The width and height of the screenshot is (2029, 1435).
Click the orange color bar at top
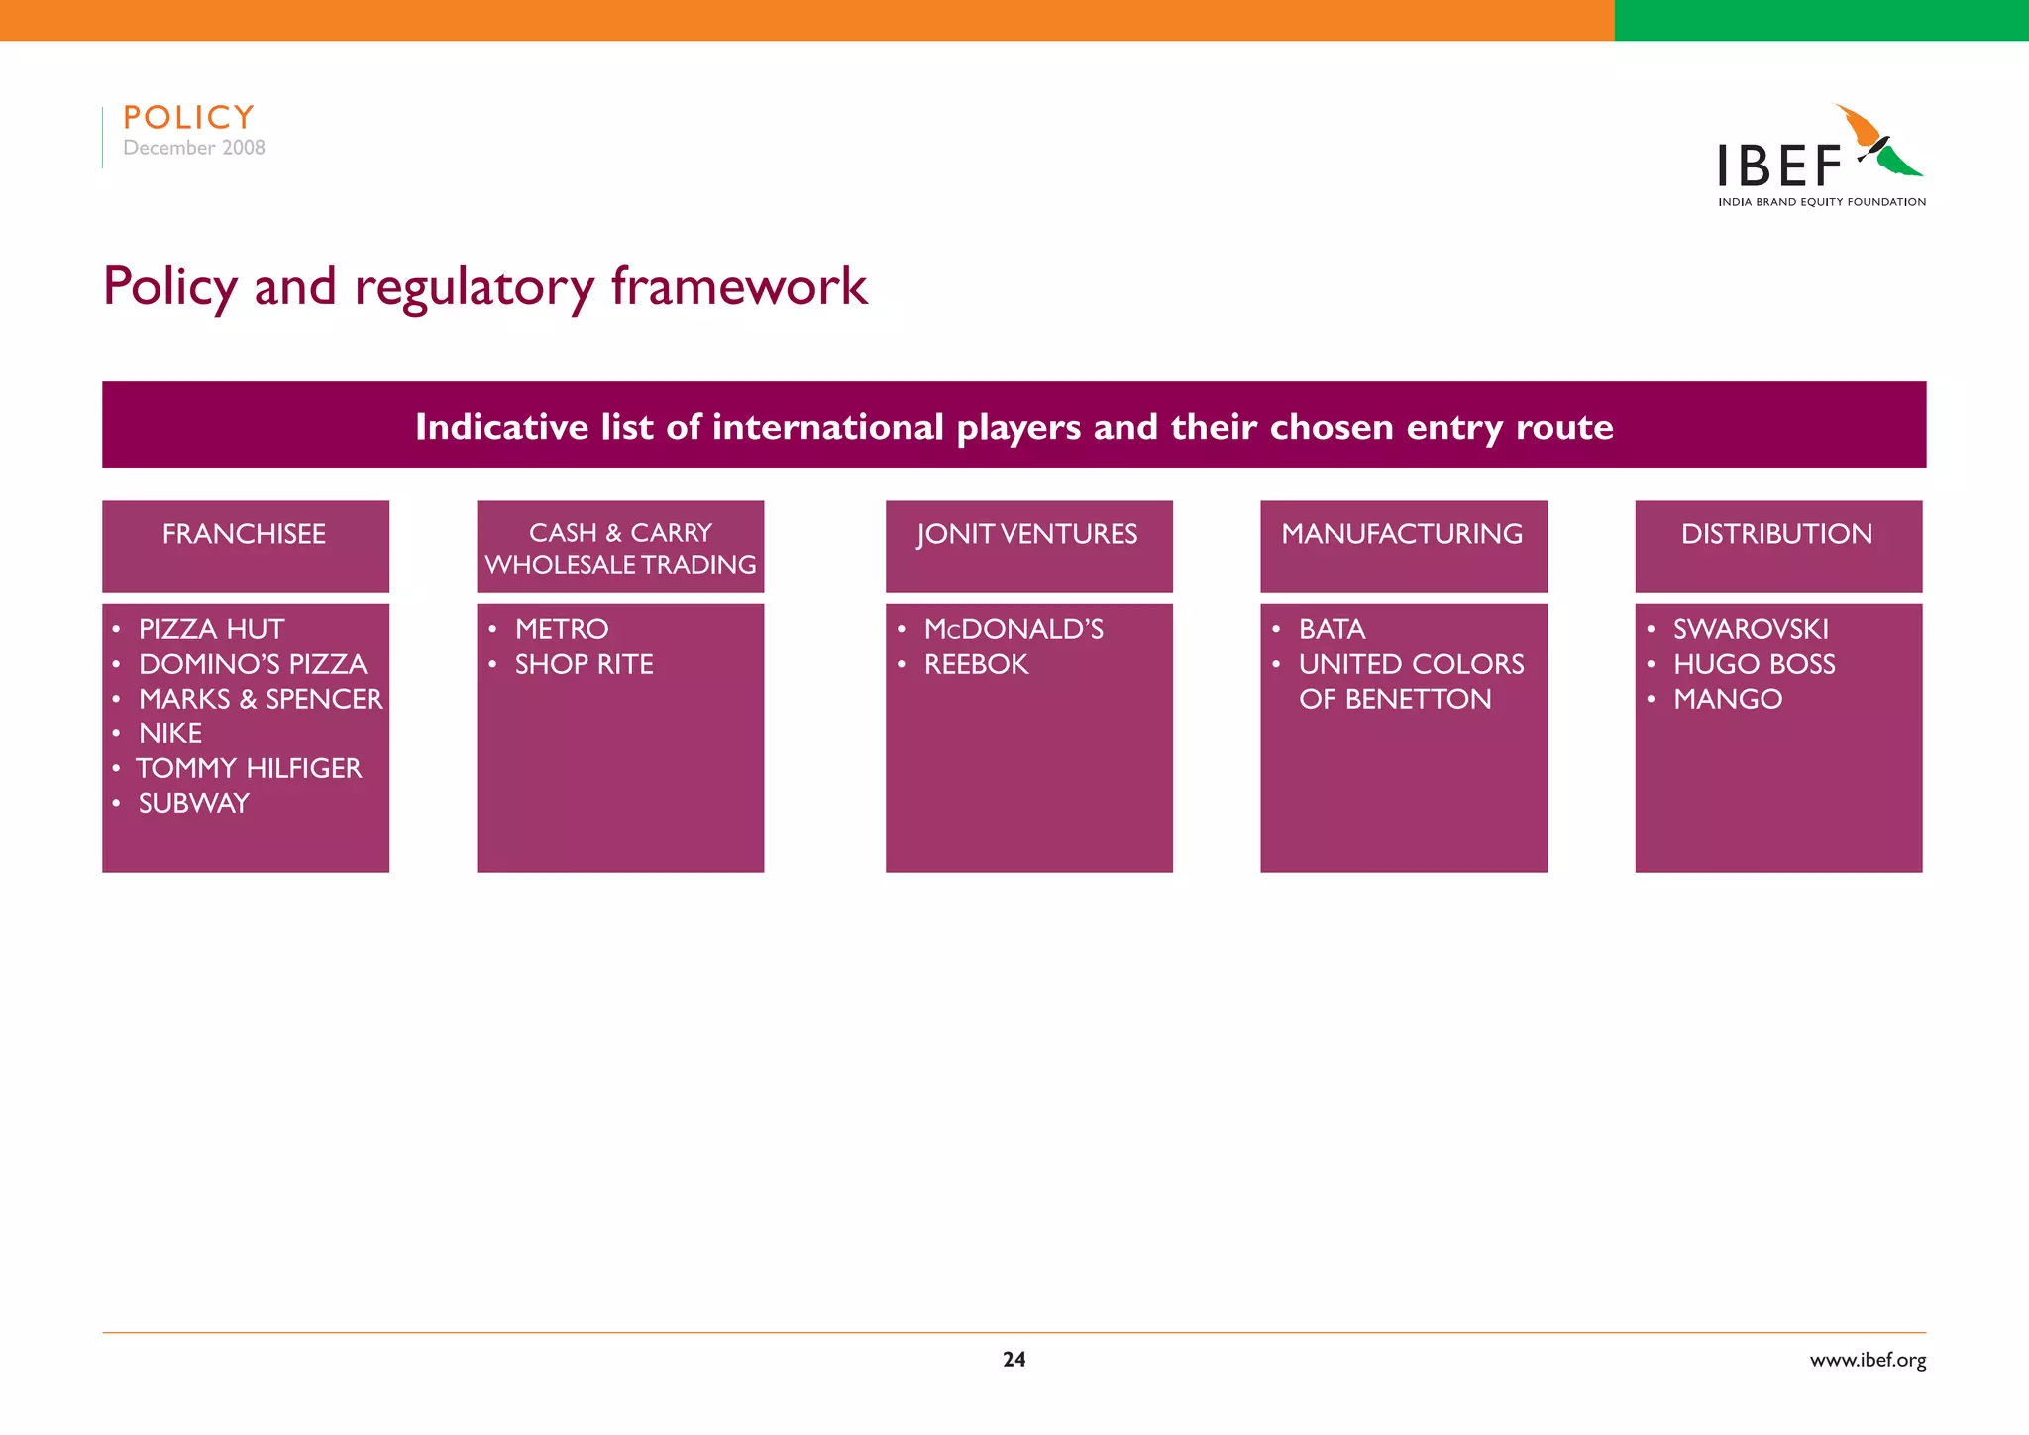pyautogui.click(x=806, y=20)
